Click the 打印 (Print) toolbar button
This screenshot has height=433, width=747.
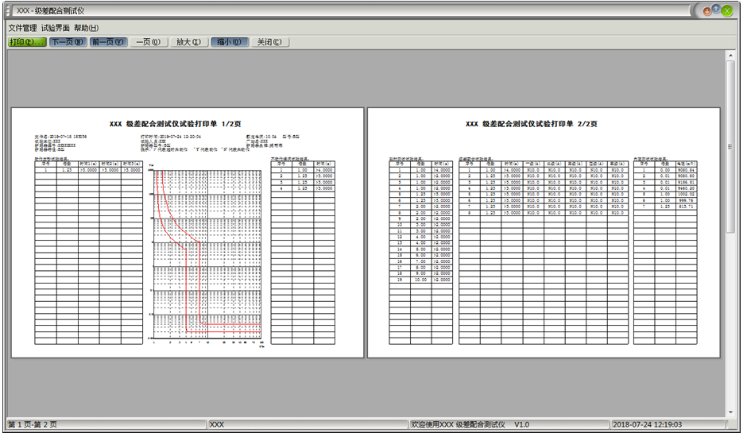(26, 42)
